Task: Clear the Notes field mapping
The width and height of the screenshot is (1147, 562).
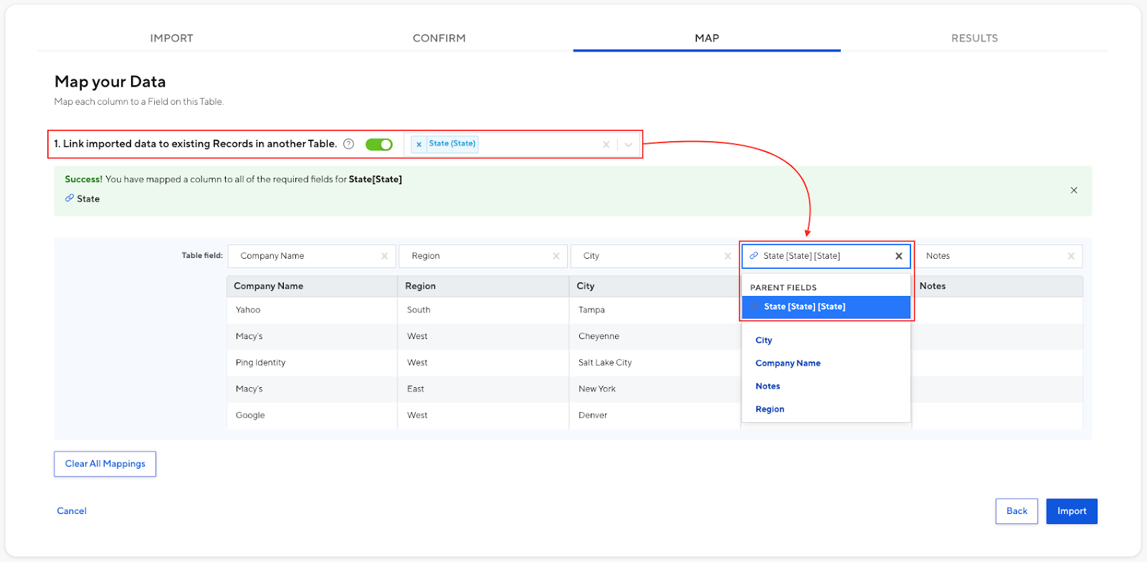Action: pos(1071,256)
